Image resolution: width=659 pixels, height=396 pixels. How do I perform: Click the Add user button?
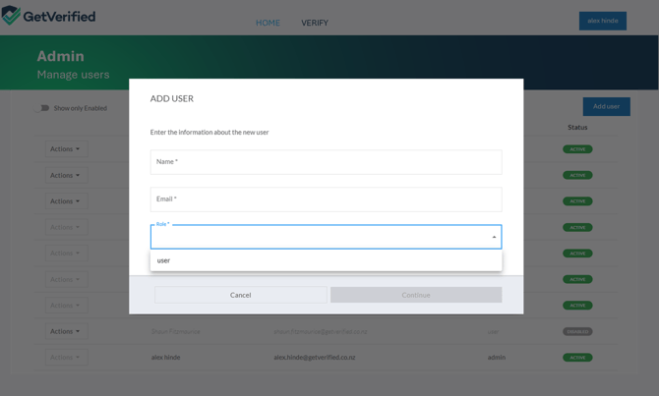coord(606,106)
